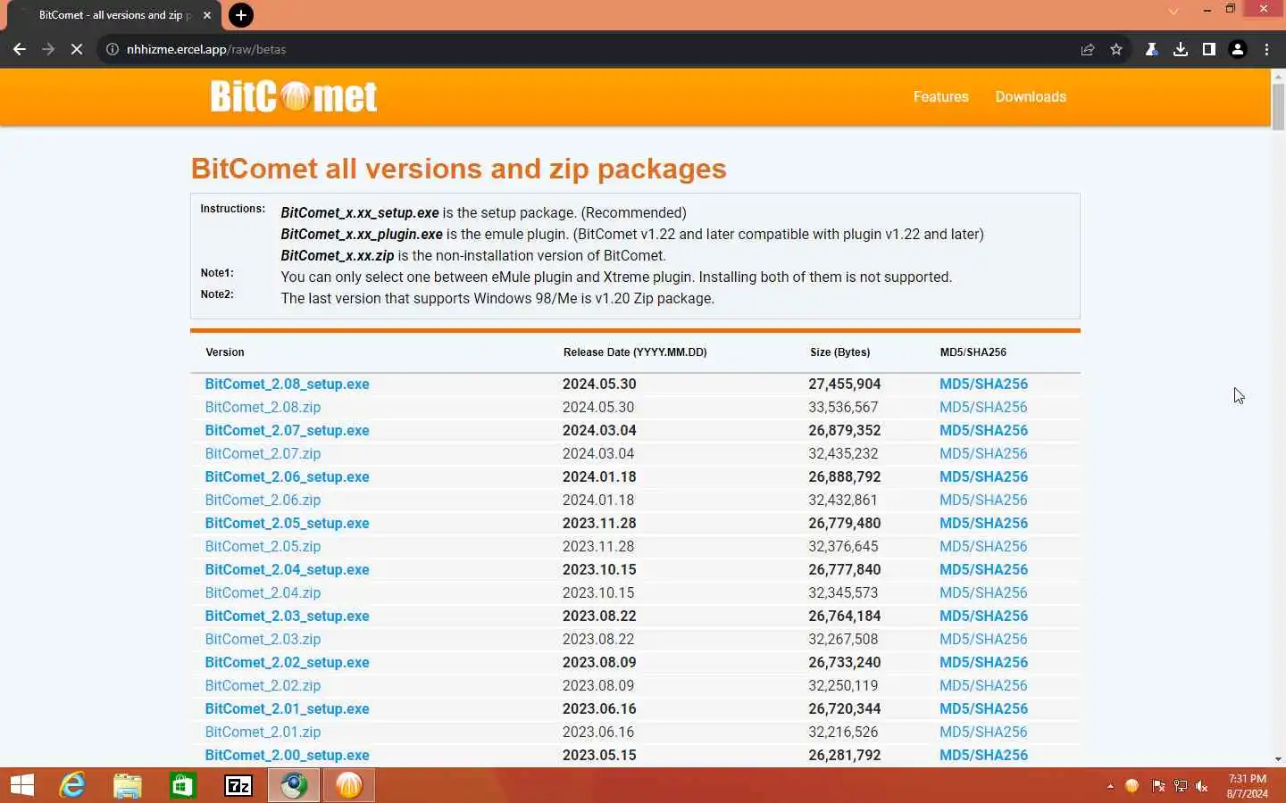Open MD5/SHA256 for 2.06 zip

pyautogui.click(x=983, y=500)
